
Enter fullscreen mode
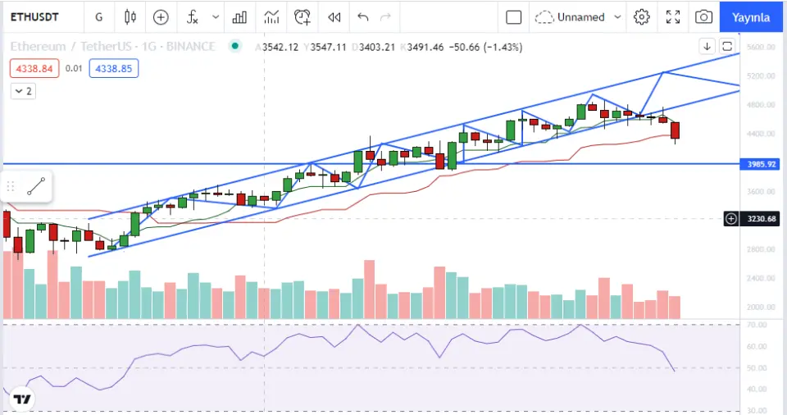tap(673, 16)
